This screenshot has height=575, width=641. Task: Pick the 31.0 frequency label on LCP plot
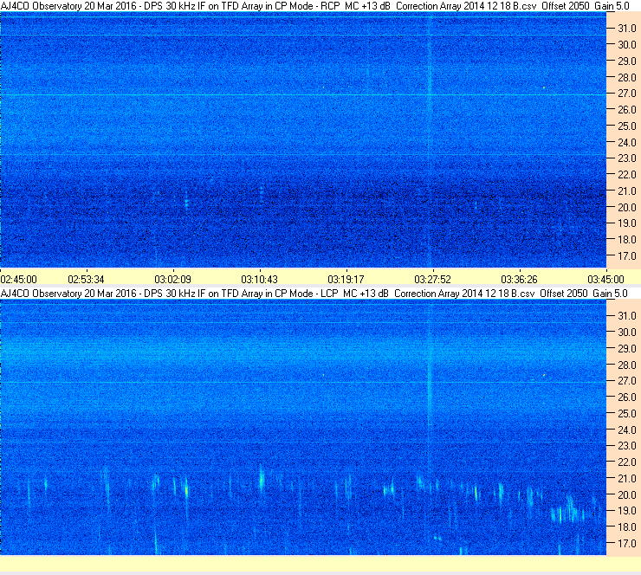point(627,316)
